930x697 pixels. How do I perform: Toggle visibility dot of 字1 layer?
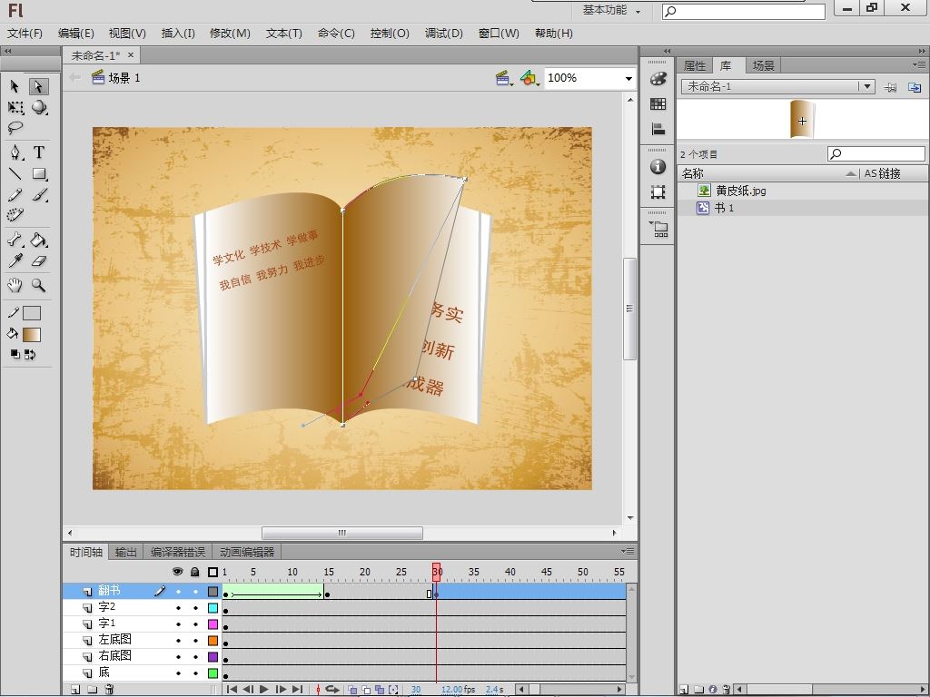[x=178, y=624]
